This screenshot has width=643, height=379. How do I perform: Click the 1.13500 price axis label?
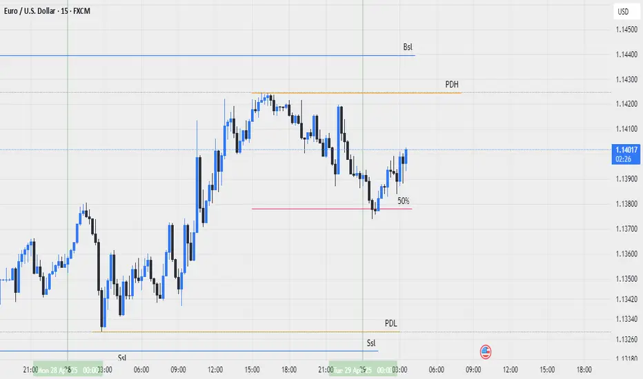(x=626, y=279)
